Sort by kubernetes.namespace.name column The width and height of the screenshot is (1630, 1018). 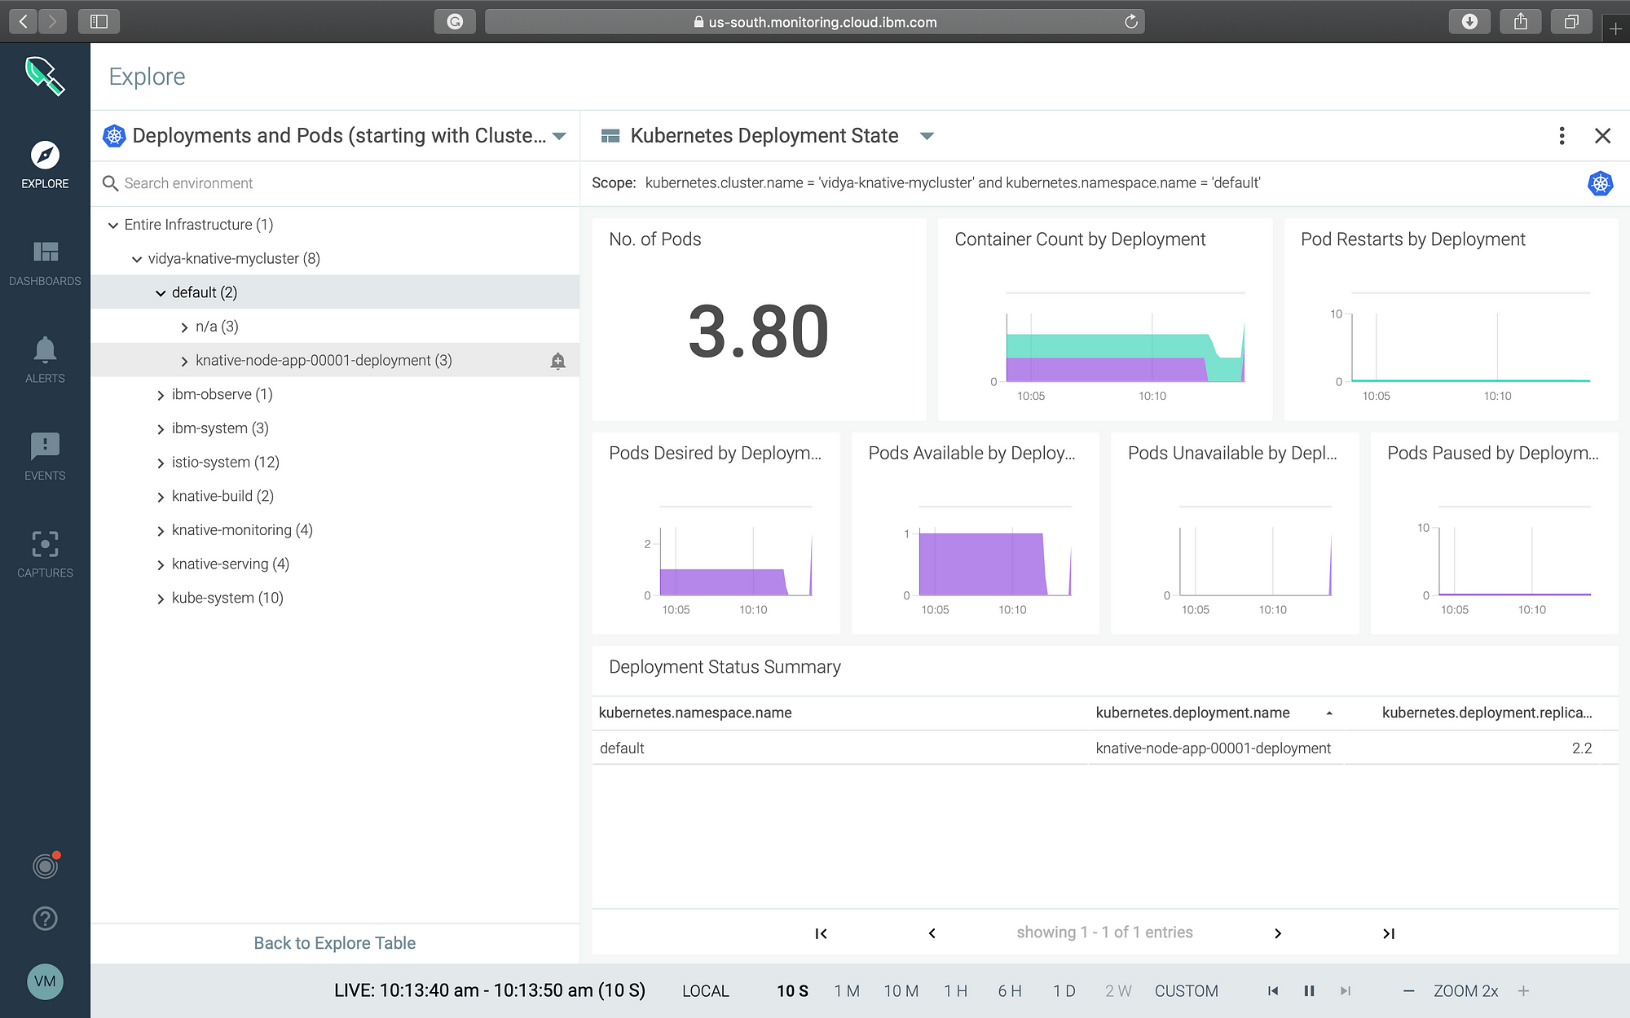695,713
